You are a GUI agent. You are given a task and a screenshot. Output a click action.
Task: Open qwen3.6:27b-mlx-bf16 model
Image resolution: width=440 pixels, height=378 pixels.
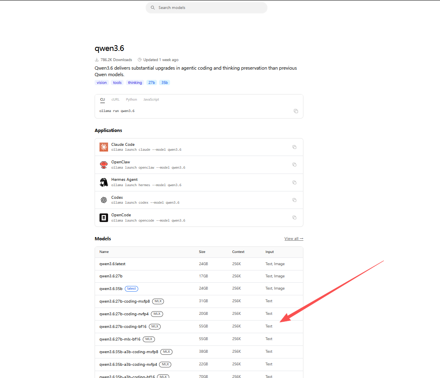pos(120,339)
